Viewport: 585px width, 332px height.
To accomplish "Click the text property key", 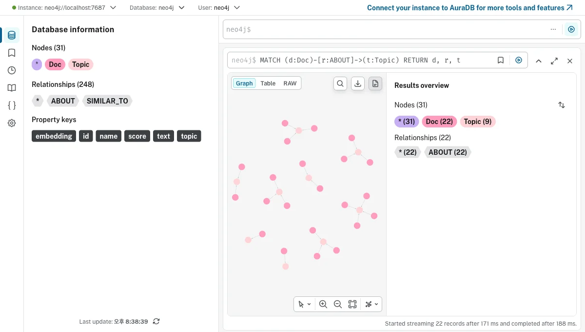I will (164, 136).
